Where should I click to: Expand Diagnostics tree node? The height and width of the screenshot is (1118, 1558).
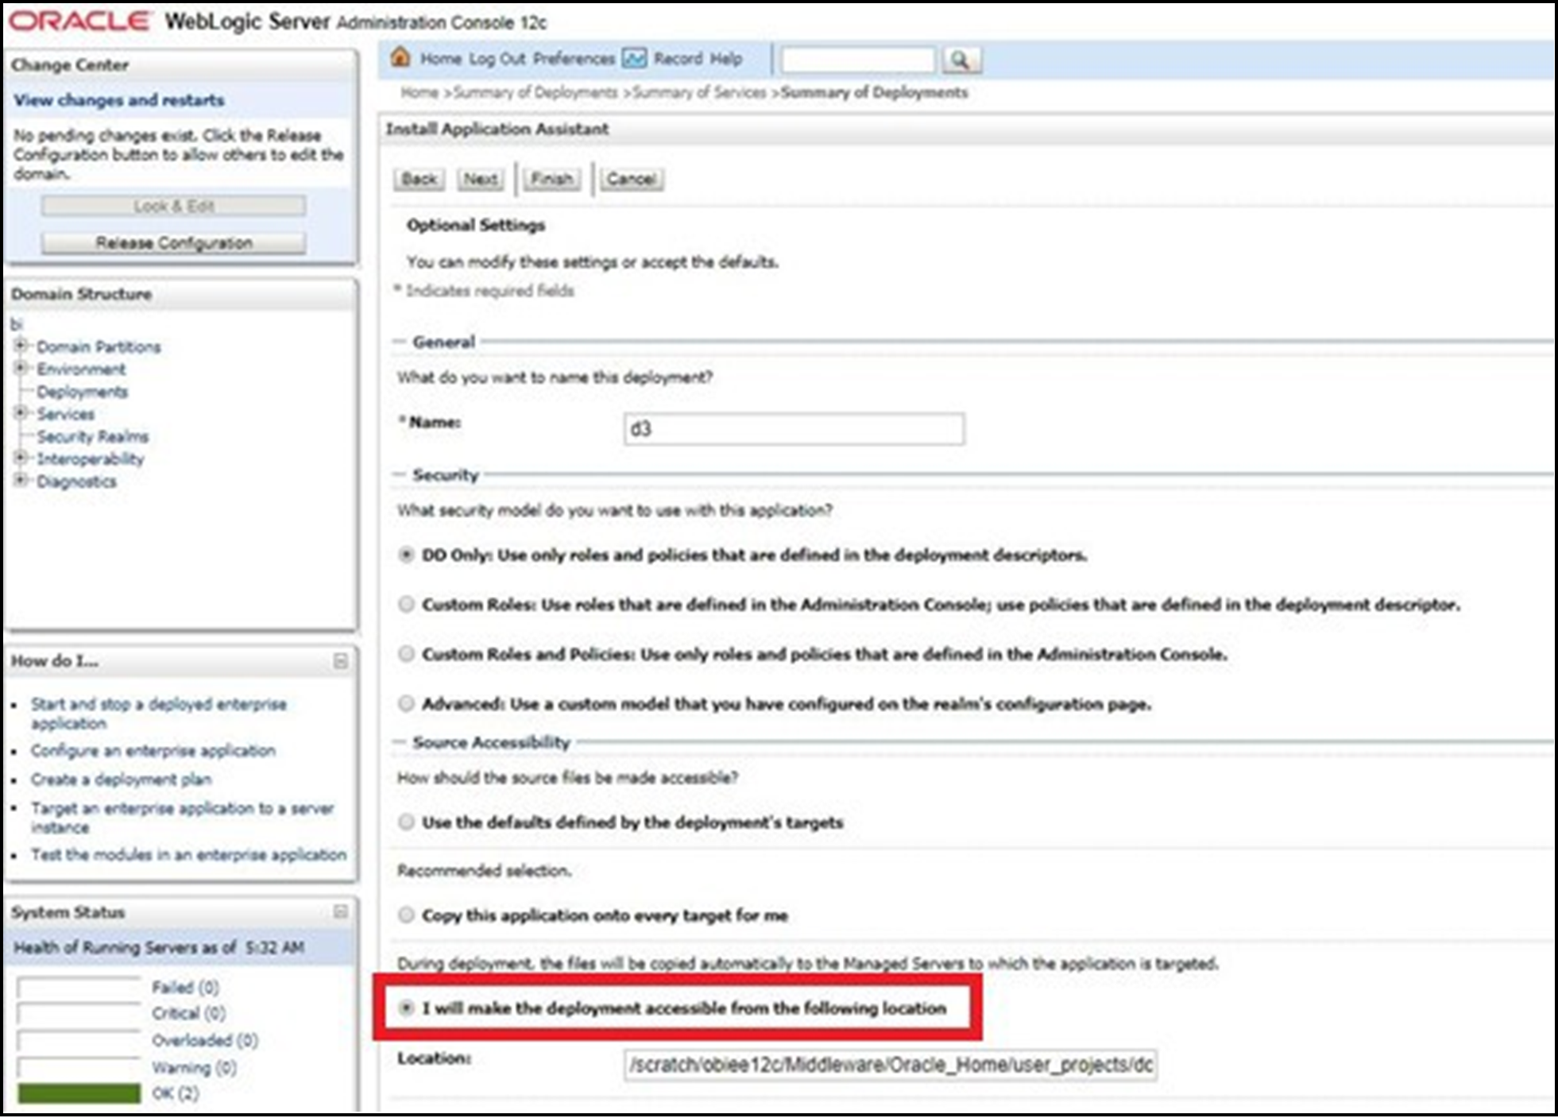point(21,480)
